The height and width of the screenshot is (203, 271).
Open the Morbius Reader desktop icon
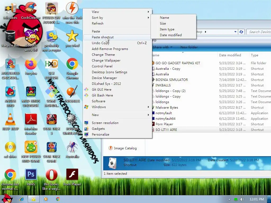pyautogui.click(x=31, y=124)
